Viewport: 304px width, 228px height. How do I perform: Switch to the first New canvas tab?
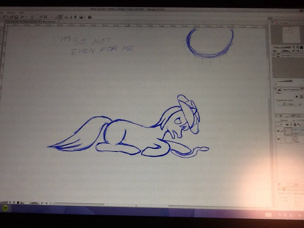pyautogui.click(x=13, y=22)
